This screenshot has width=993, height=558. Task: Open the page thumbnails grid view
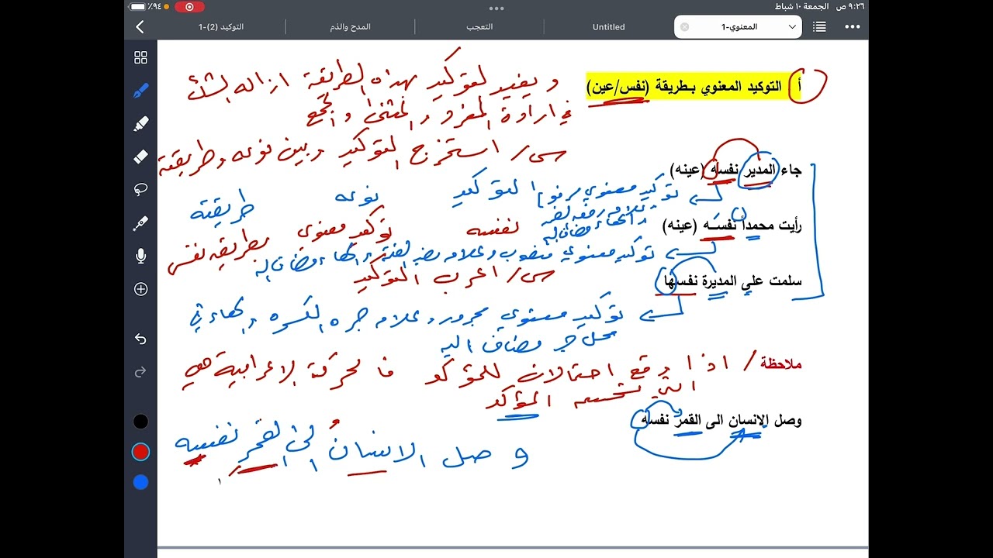tap(140, 57)
